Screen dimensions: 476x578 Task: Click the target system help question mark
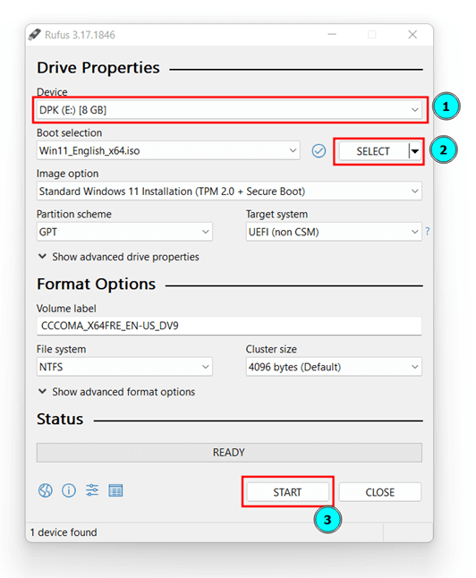[428, 232]
